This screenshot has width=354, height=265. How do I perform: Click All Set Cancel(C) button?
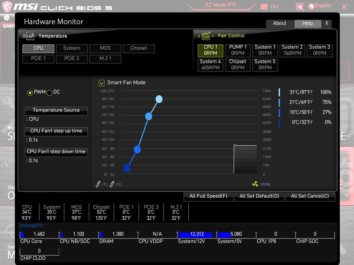coord(310,196)
